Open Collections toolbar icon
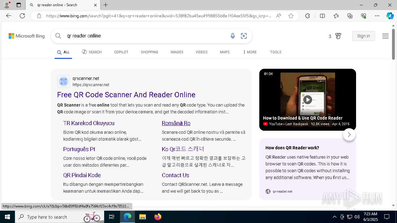397x223 pixels. click(350, 16)
